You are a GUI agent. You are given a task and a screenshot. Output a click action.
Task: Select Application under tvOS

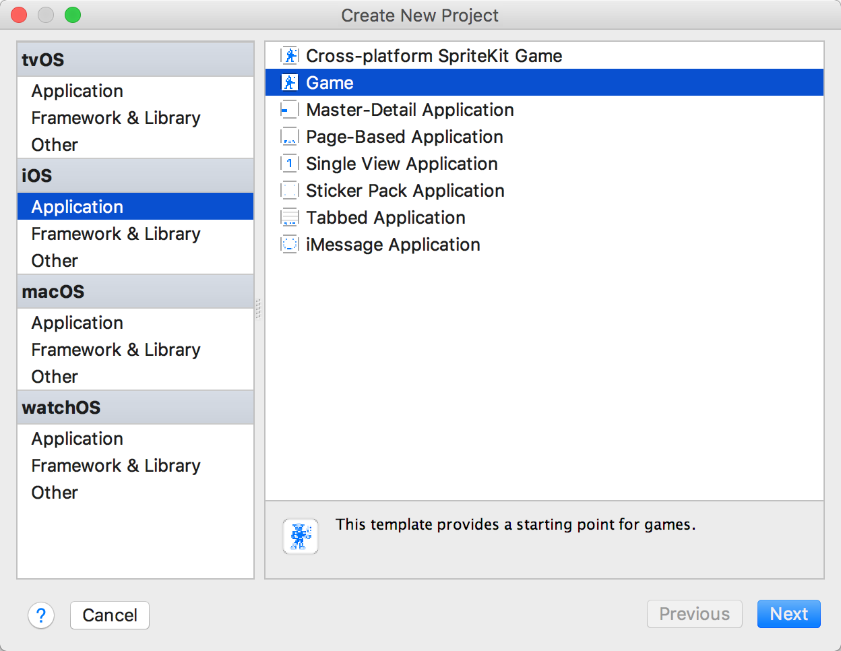click(x=135, y=90)
